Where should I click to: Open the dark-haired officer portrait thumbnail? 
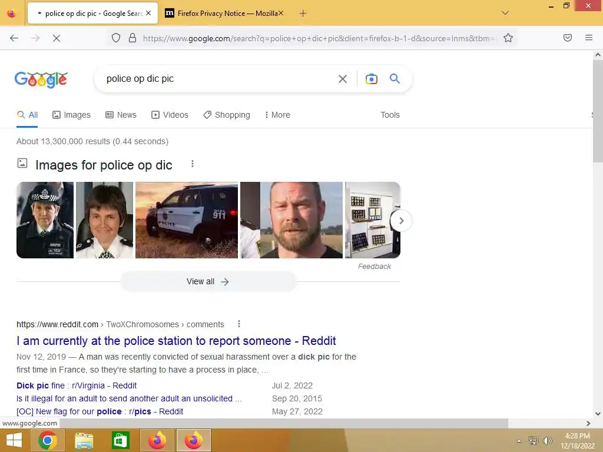[x=105, y=220]
